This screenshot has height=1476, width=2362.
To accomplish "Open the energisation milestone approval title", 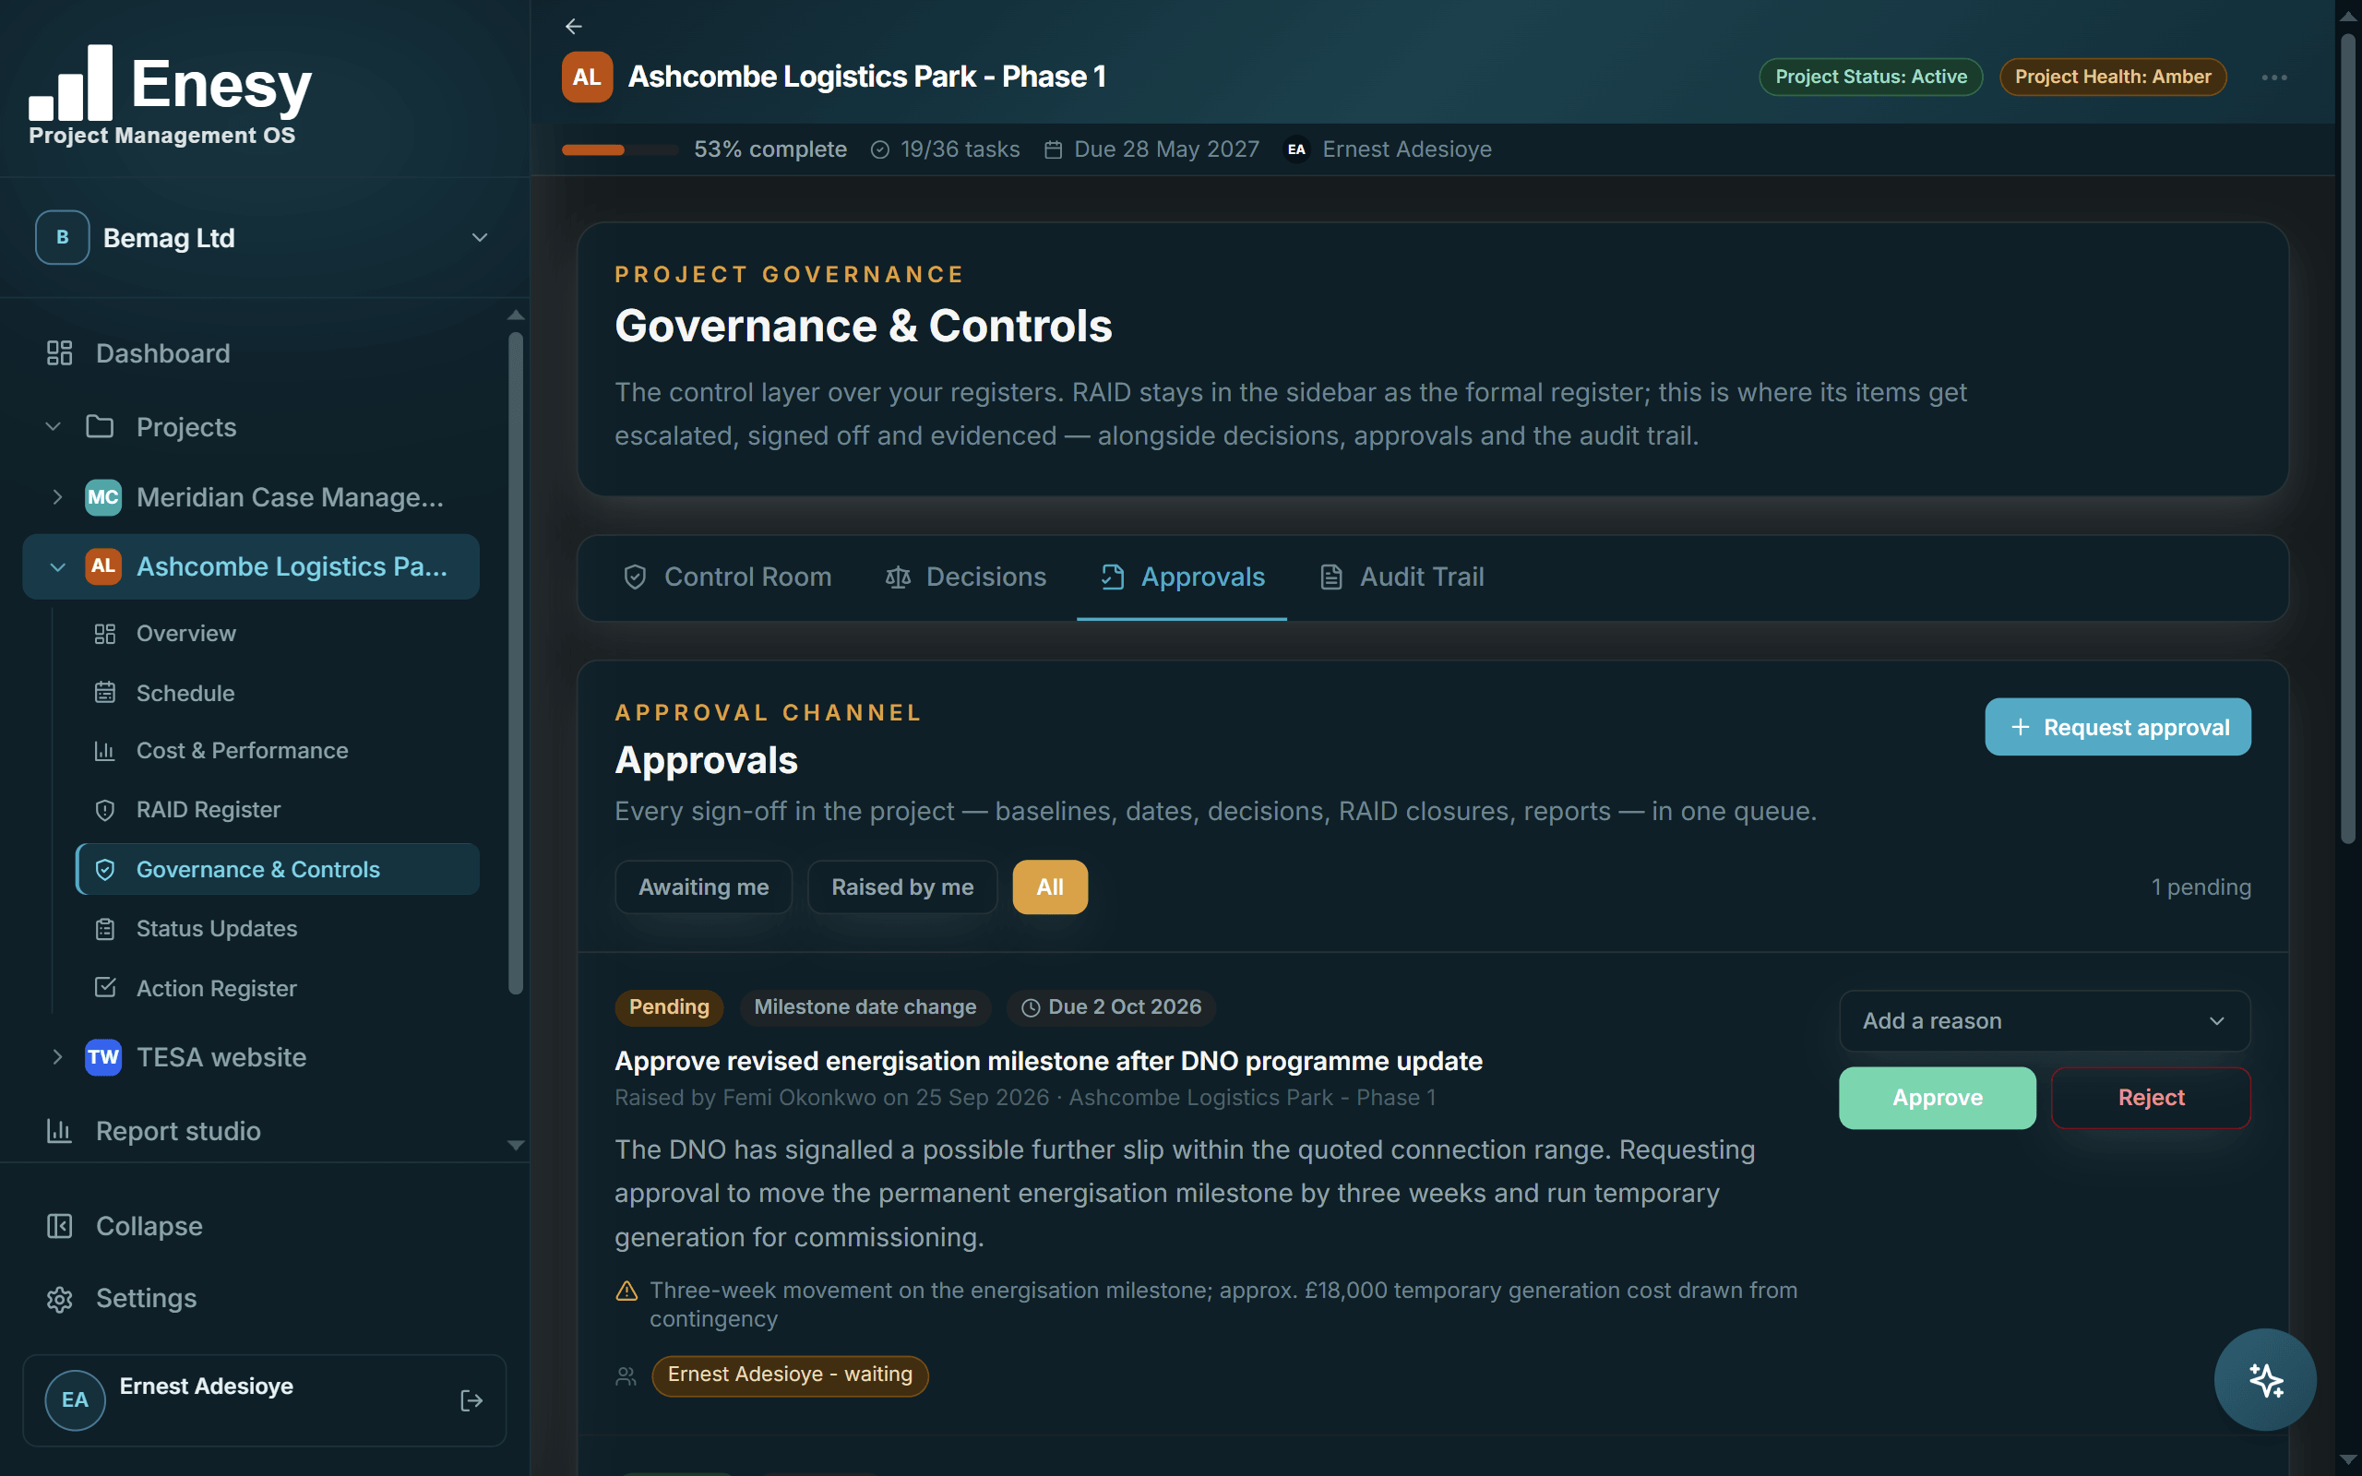I will [x=1048, y=1061].
